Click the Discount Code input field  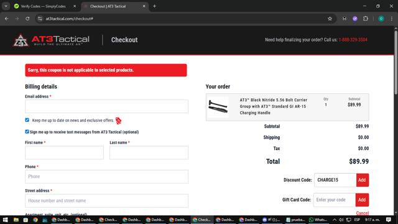(x=335, y=180)
